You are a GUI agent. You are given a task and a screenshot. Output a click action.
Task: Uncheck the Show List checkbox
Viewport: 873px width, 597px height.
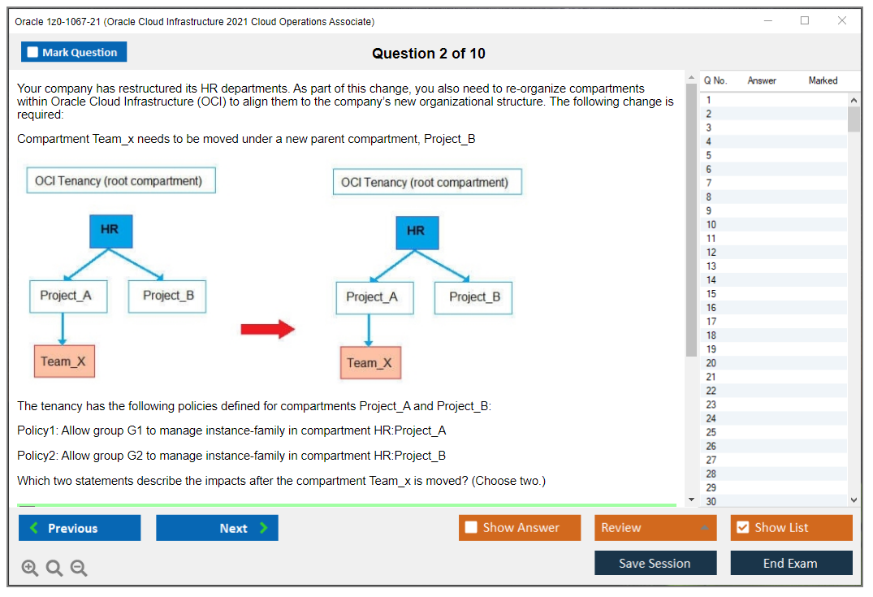742,528
